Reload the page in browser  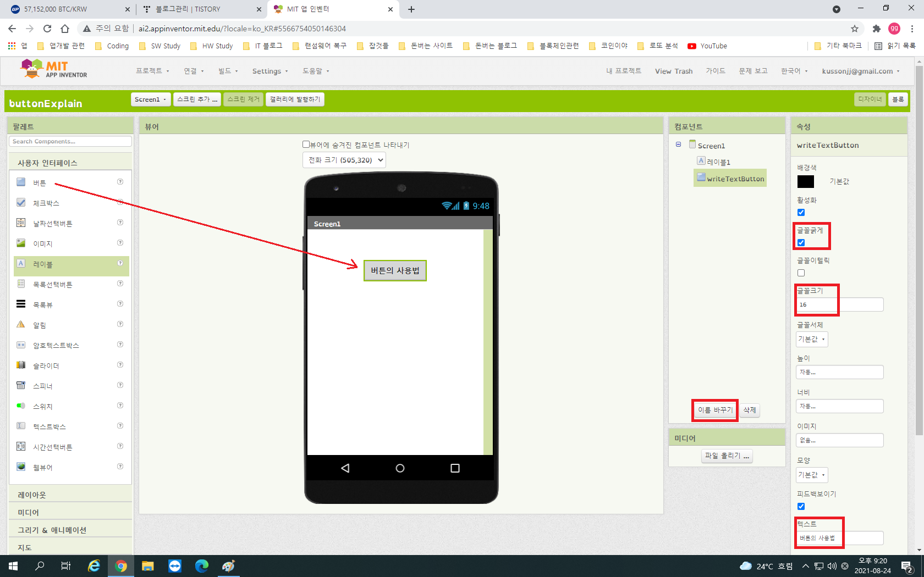47,29
